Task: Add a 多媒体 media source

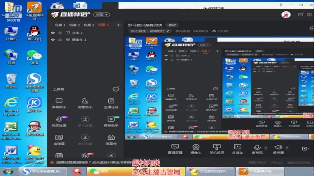Action: coord(237,149)
